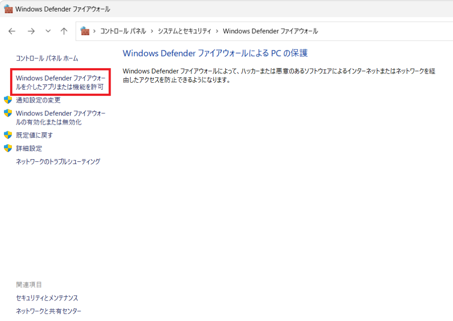Open システムとセキュリティ in the breadcrumb
The image size is (453, 321).
pyautogui.click(x=184, y=31)
